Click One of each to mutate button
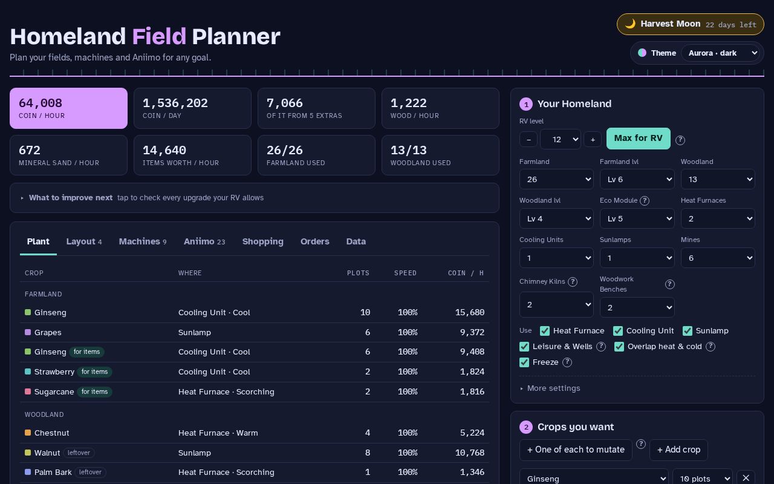Image resolution: width=774 pixels, height=484 pixels. [x=576, y=450]
